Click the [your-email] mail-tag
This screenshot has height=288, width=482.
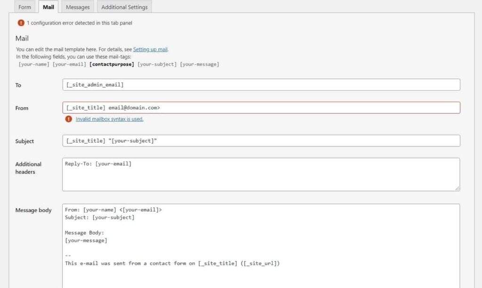click(x=69, y=64)
